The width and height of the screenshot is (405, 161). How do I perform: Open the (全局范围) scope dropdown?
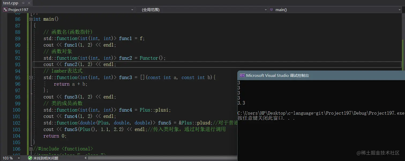266,10
